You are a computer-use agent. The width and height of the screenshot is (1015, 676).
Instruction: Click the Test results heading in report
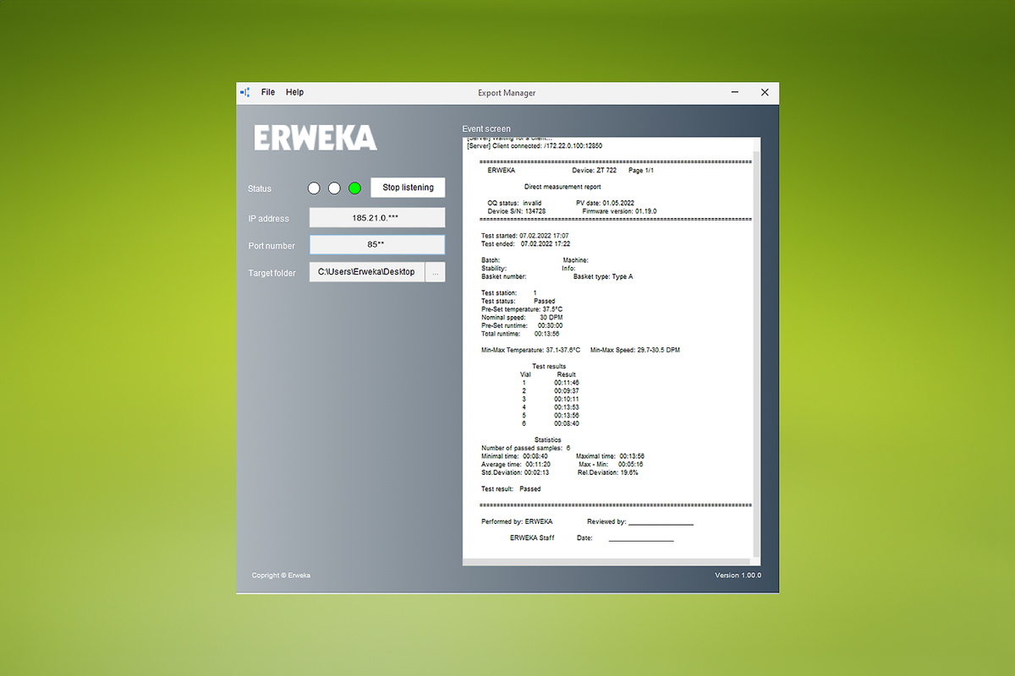549,366
